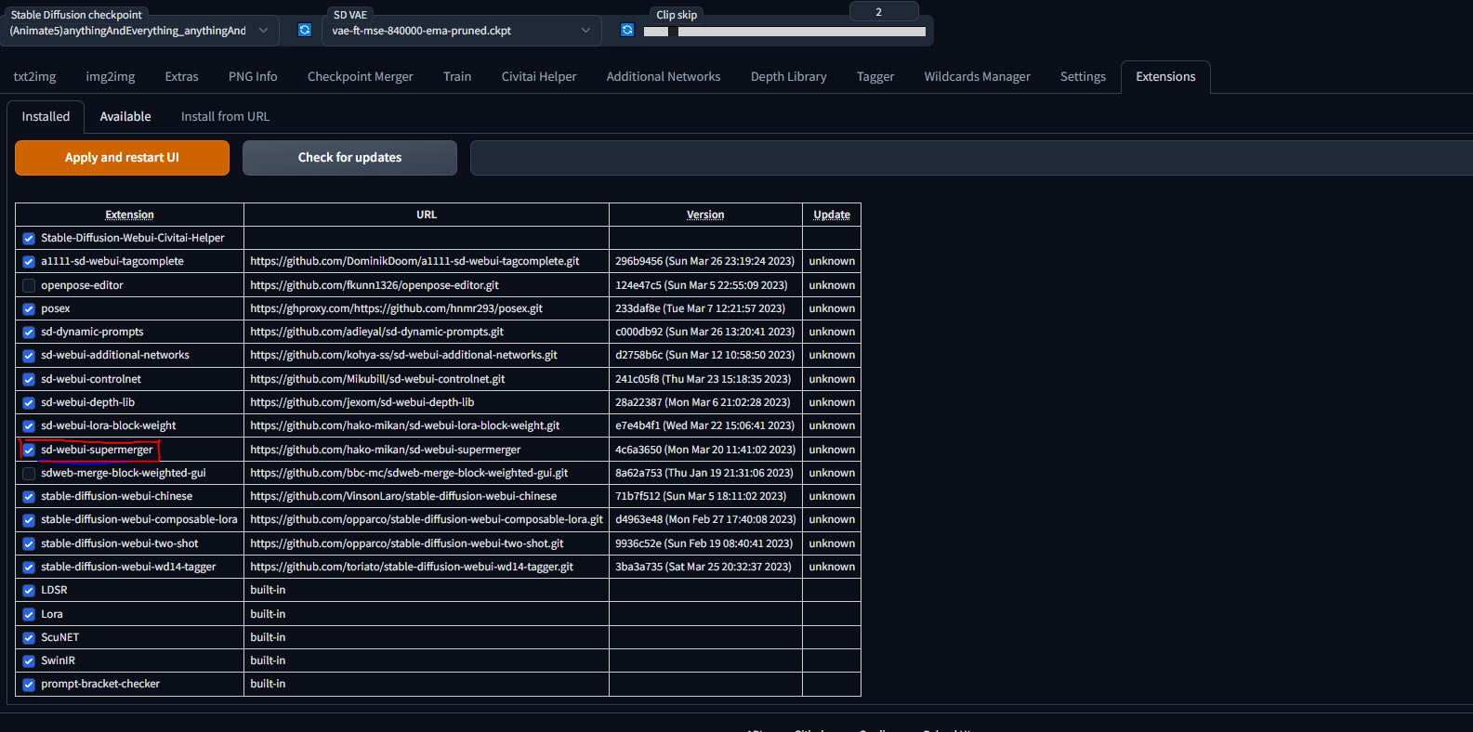Image resolution: width=1473 pixels, height=732 pixels.
Task: Enable sdweb-merge-block-weighted-gui extension
Action: pyautogui.click(x=29, y=474)
